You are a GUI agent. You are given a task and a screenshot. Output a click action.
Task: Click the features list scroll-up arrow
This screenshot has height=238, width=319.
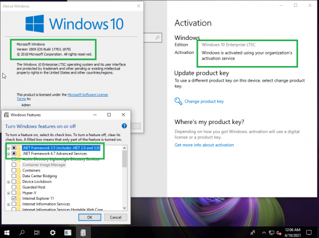click(125, 148)
